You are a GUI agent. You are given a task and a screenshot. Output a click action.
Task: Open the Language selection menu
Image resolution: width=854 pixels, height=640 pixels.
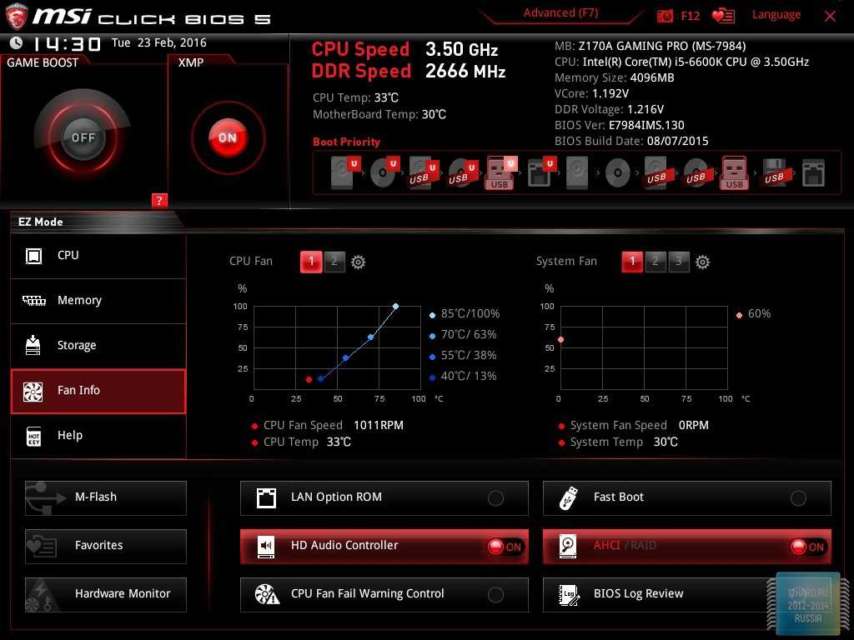[776, 15]
